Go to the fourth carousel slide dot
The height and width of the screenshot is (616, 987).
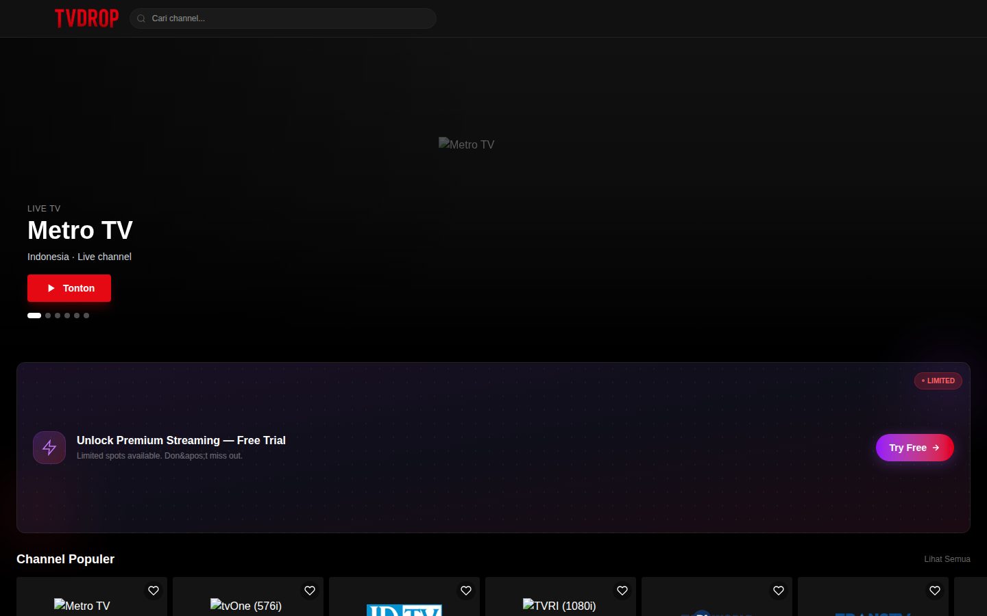coord(67,316)
